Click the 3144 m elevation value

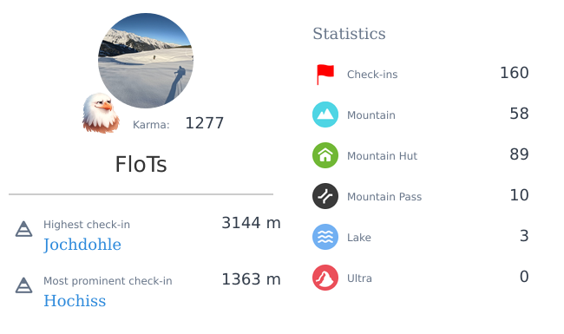pos(251,223)
